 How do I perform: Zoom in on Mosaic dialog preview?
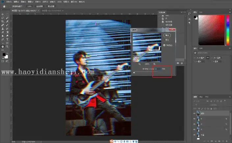click(154, 64)
